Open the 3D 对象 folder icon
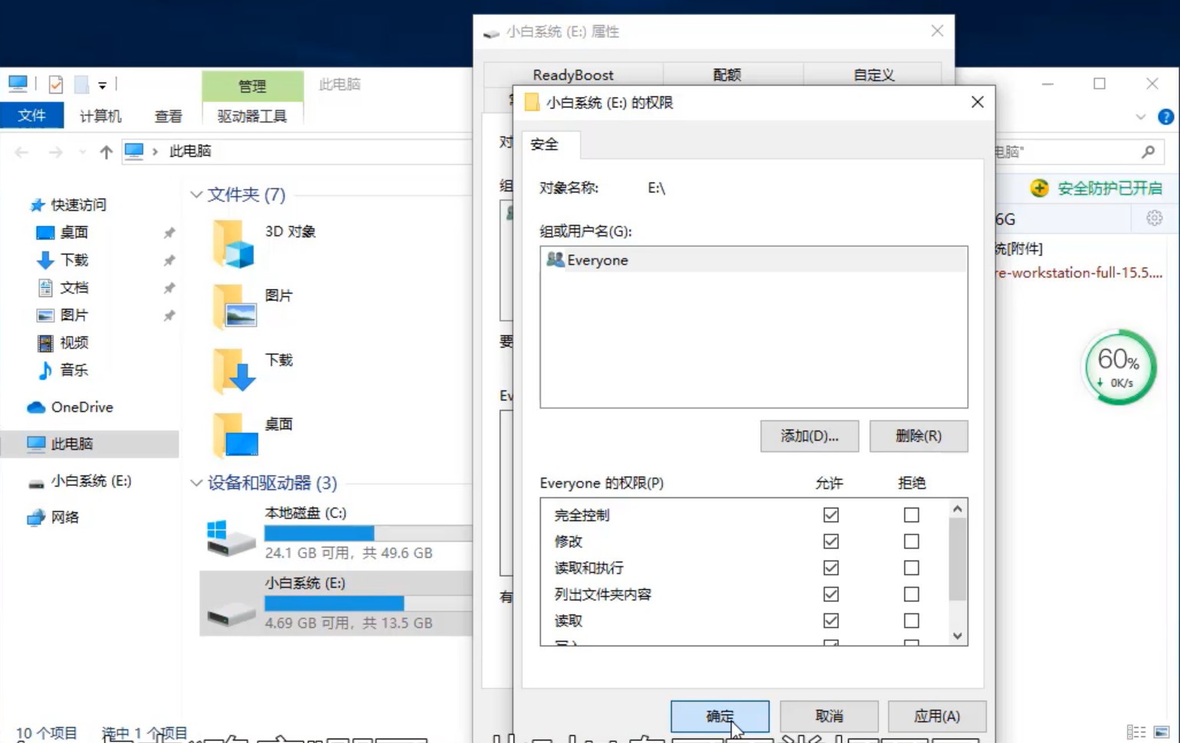 click(x=234, y=244)
